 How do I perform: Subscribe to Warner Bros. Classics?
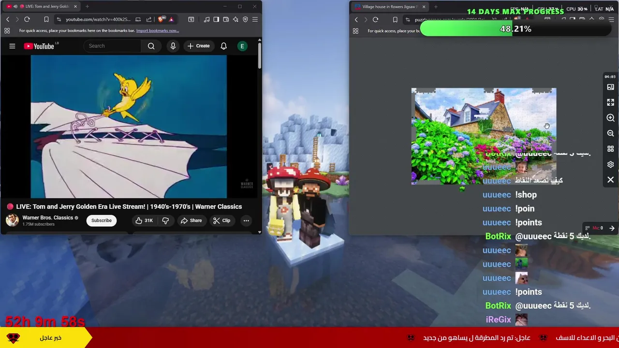[x=102, y=220]
